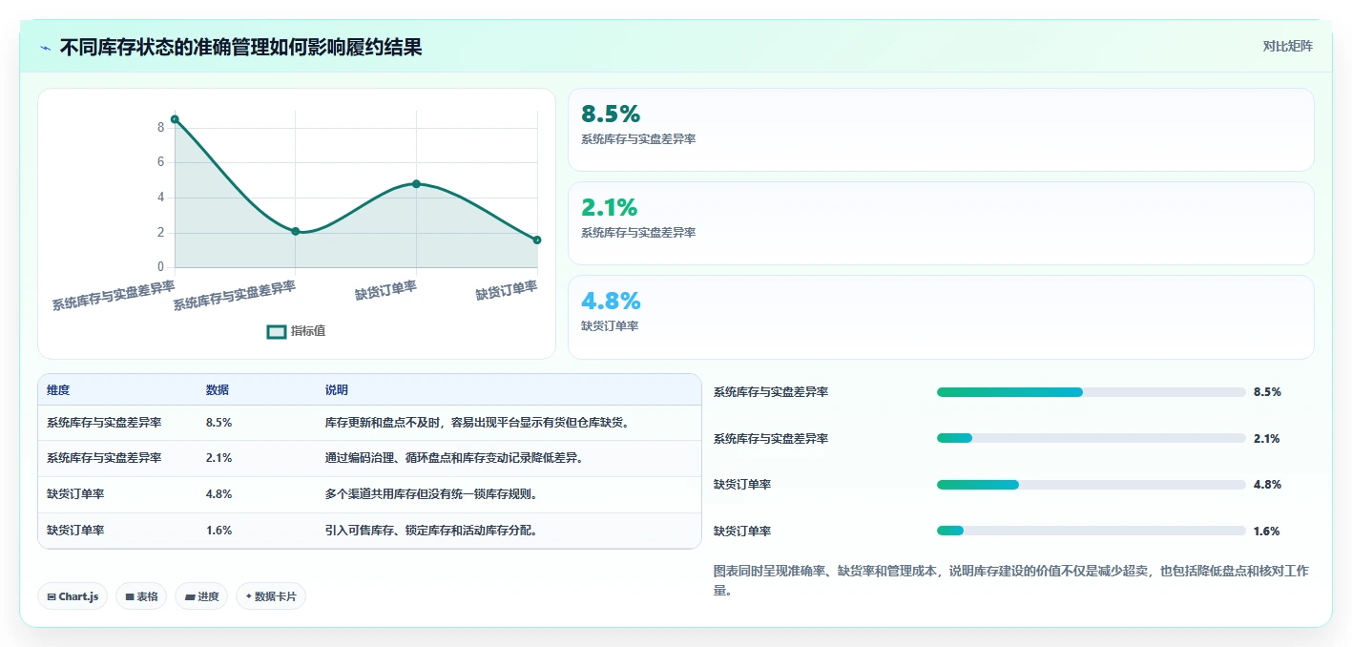This screenshot has height=647, width=1352.
Task: Click the 指标值 legend text
Action: 308,331
